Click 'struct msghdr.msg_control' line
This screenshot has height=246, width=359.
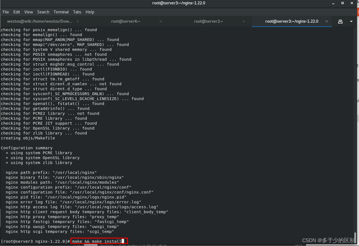point(60,64)
